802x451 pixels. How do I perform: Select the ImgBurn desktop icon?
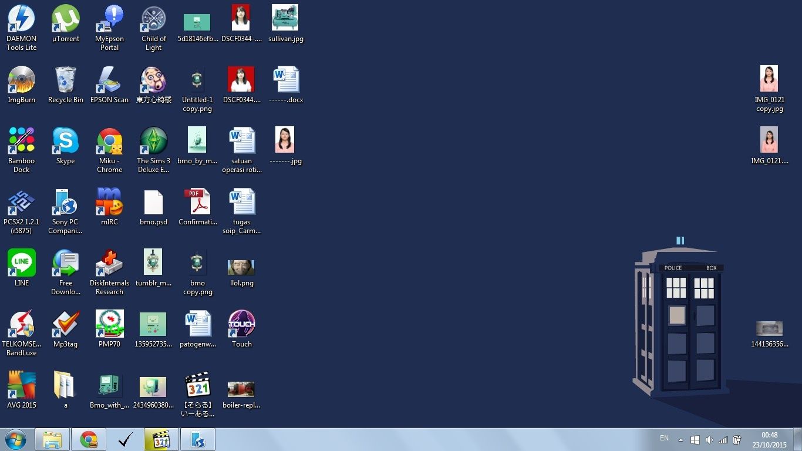click(22, 85)
